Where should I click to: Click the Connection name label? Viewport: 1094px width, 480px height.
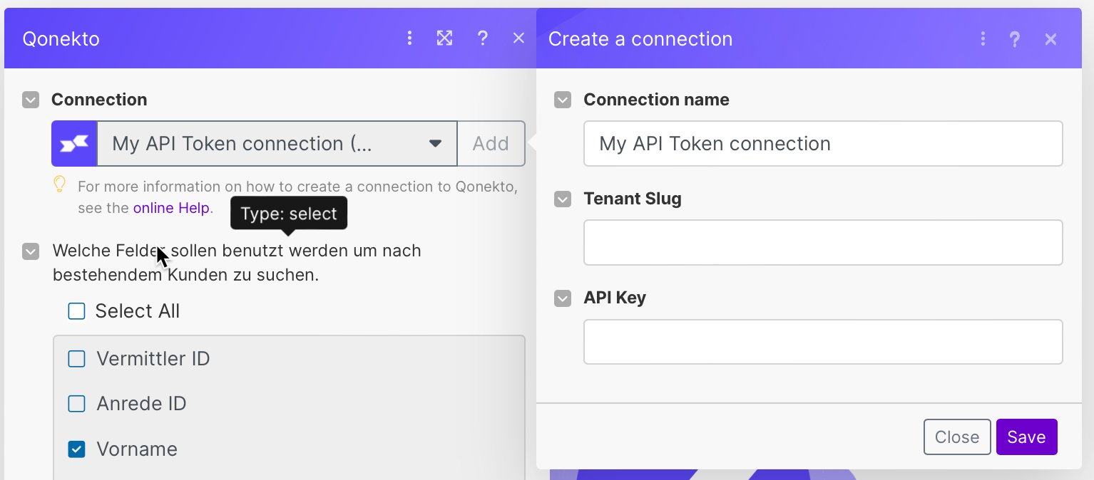coord(656,100)
